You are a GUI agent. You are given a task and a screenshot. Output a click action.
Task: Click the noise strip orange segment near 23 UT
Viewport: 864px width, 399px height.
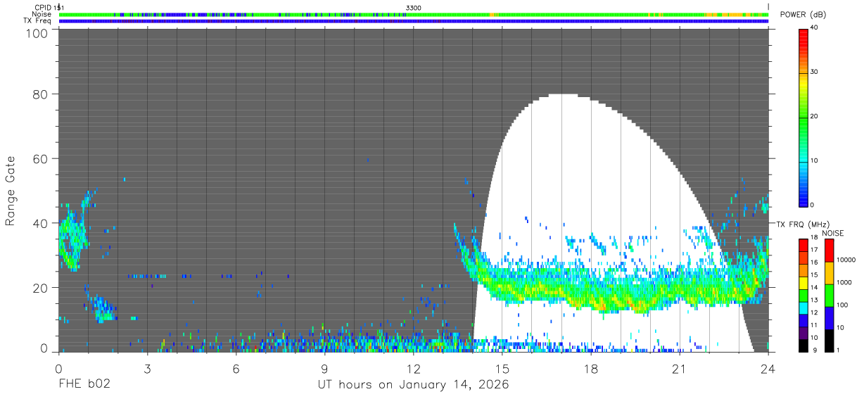(x=735, y=14)
